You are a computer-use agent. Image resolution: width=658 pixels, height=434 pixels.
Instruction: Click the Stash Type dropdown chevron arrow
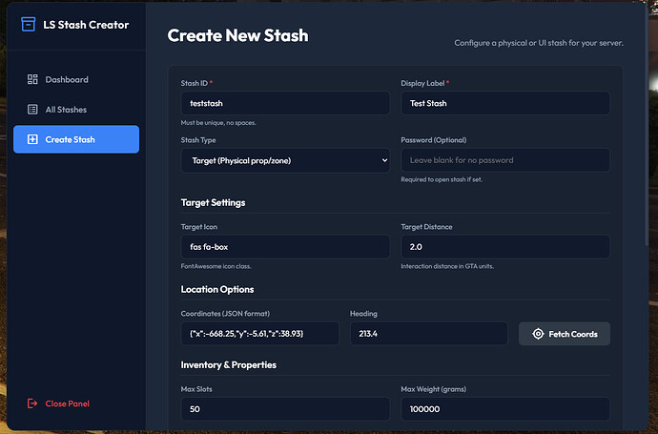click(384, 160)
